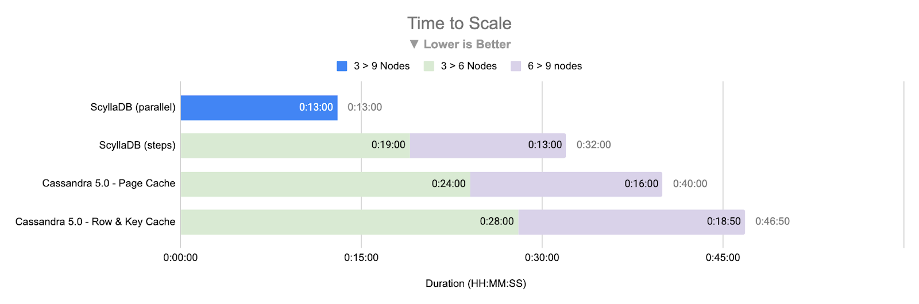Click the green 3 > 6 Nodes legend swatch
This screenshot has width=919, height=304.
[429, 66]
